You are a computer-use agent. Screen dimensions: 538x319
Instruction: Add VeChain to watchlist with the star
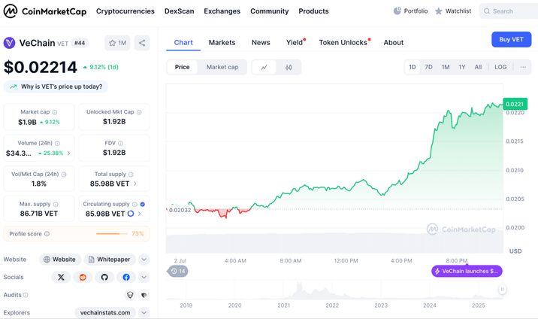(117, 43)
